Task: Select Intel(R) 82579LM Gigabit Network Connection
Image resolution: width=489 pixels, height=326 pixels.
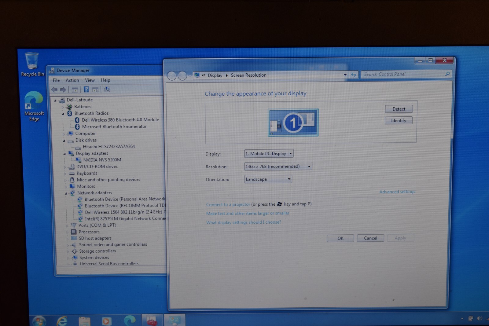Action: tap(125, 218)
